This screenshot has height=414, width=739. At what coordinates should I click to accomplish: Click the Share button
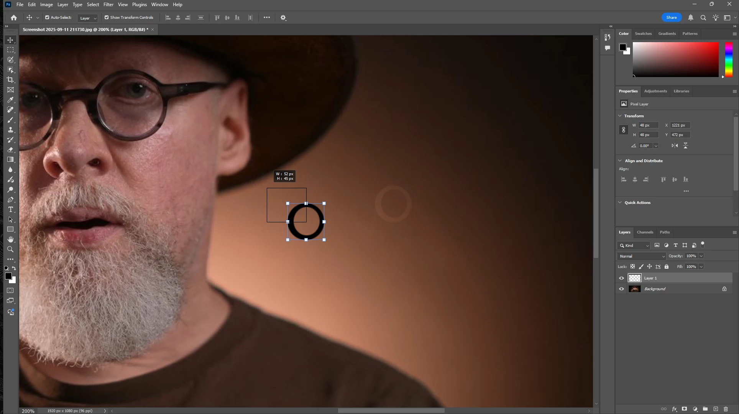tap(671, 17)
